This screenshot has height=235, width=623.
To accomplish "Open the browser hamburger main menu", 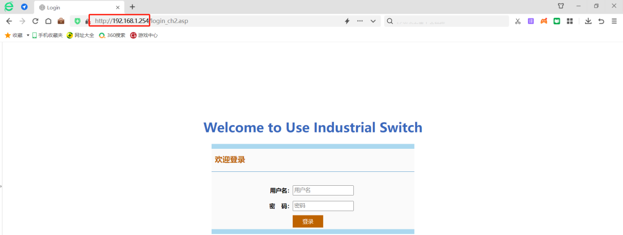I will (x=614, y=21).
